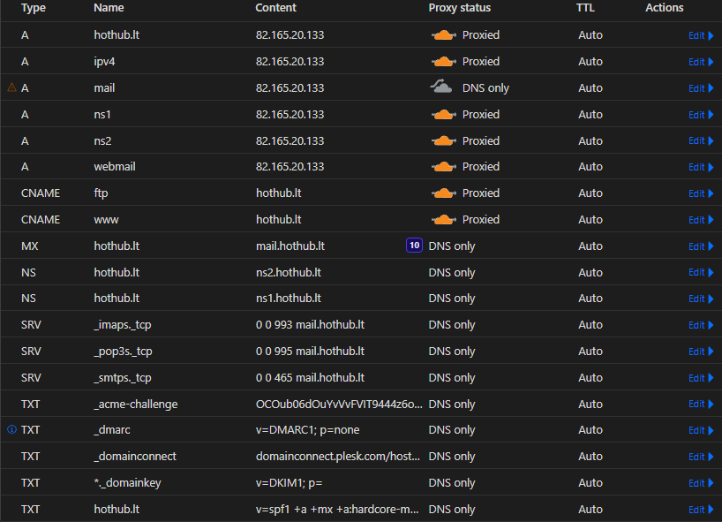
Task: Edit the ns1 A record
Action: tap(701, 115)
